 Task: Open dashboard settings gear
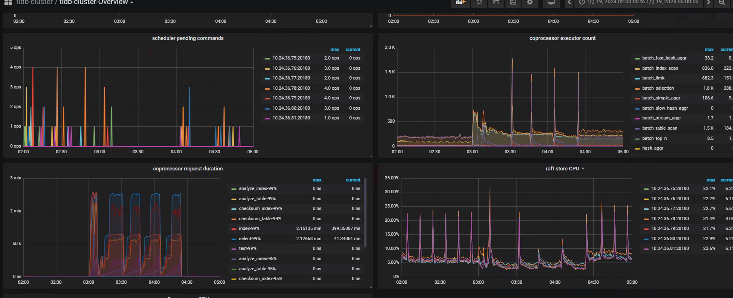[530, 2]
